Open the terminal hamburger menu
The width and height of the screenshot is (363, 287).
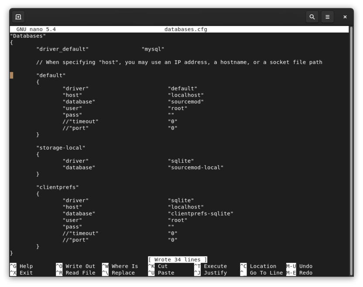click(x=327, y=17)
